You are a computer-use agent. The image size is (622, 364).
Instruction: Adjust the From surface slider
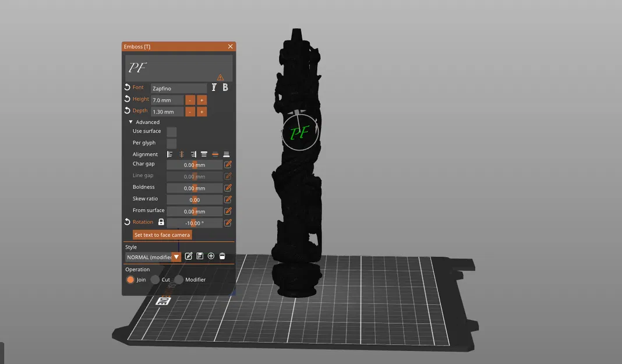coord(195,211)
